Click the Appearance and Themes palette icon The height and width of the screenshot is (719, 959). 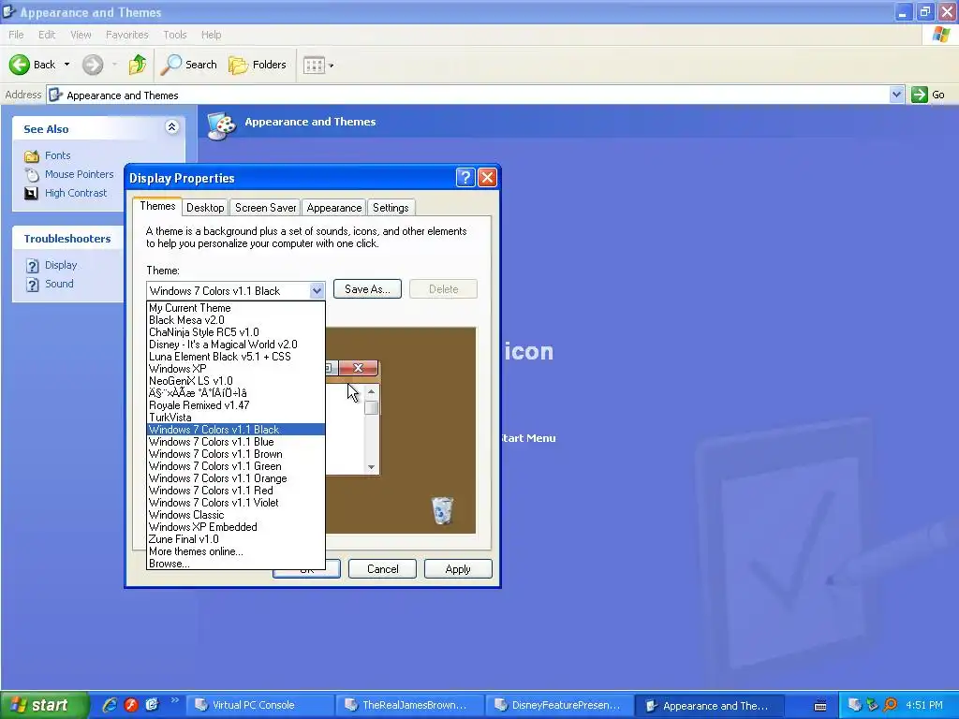(221, 125)
